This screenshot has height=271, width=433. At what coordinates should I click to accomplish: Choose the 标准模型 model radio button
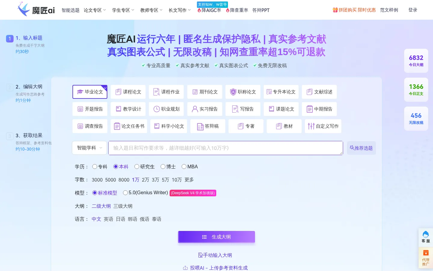click(x=95, y=193)
